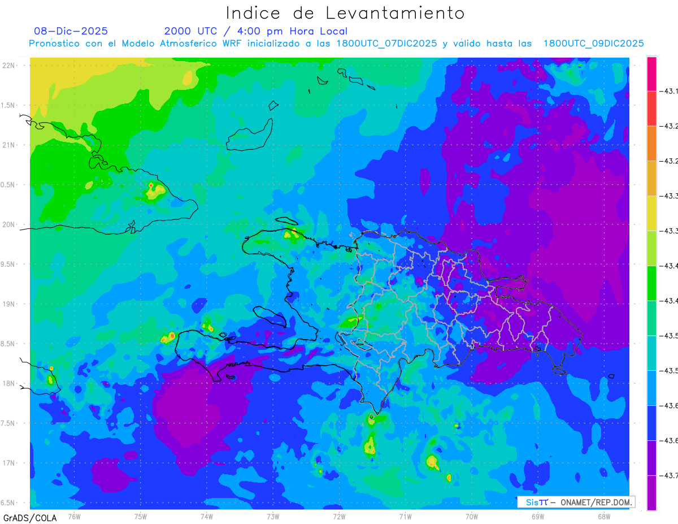Click the '68W' longitude label

pos(604,516)
